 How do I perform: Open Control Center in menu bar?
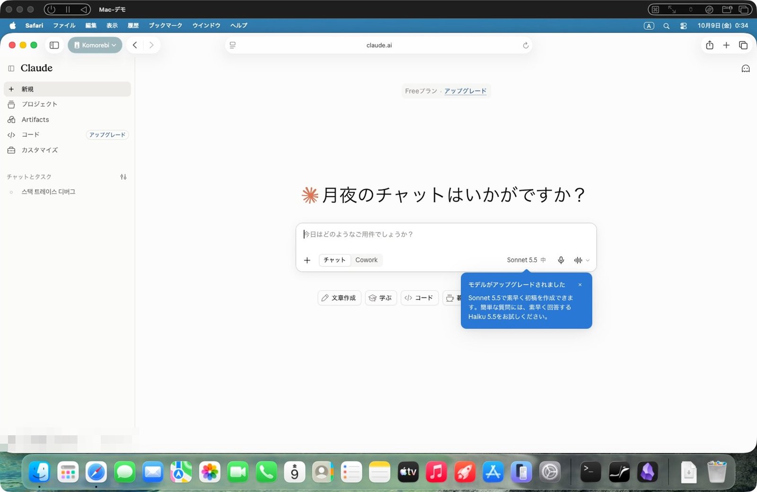point(684,26)
